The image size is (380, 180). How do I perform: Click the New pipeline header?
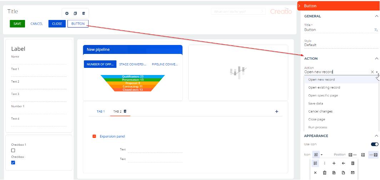(x=133, y=49)
